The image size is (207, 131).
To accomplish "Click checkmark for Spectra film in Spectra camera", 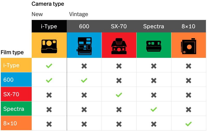I will 154,109.
